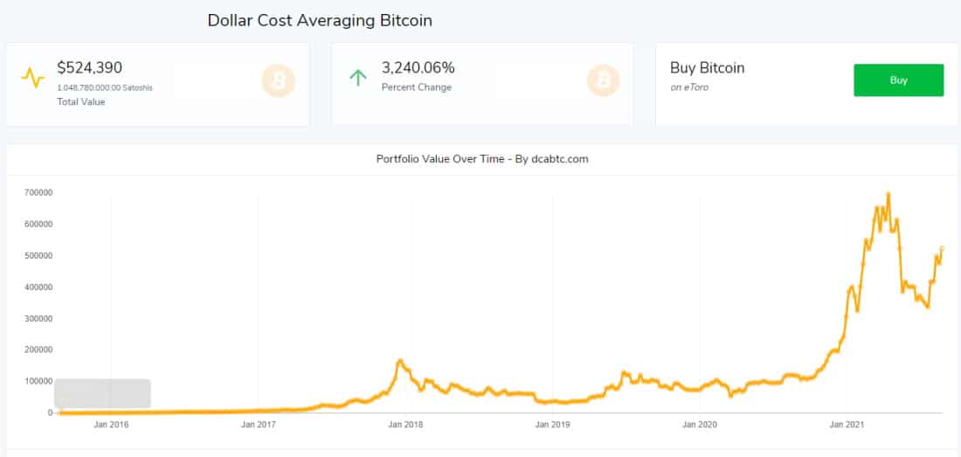
Task: Click the Bitcoin logo in the Percent Change card
Action: point(603,81)
